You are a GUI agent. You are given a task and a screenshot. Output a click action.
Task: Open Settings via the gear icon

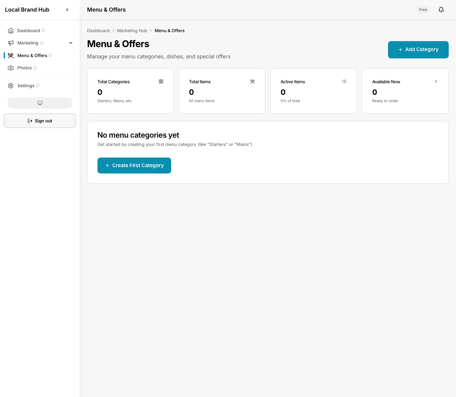pyautogui.click(x=11, y=86)
